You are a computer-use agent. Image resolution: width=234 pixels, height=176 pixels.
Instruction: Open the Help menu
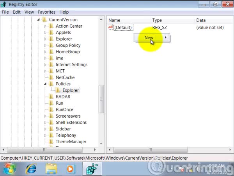click(x=64, y=12)
